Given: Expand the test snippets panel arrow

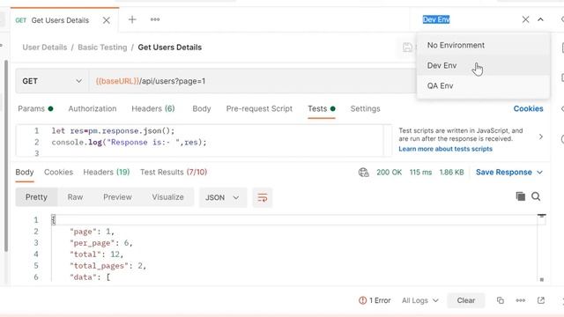Looking at the screenshot, I should pos(540,137).
